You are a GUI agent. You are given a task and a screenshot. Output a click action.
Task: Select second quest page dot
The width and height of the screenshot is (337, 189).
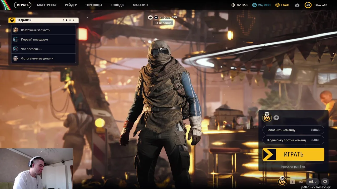[70, 20]
